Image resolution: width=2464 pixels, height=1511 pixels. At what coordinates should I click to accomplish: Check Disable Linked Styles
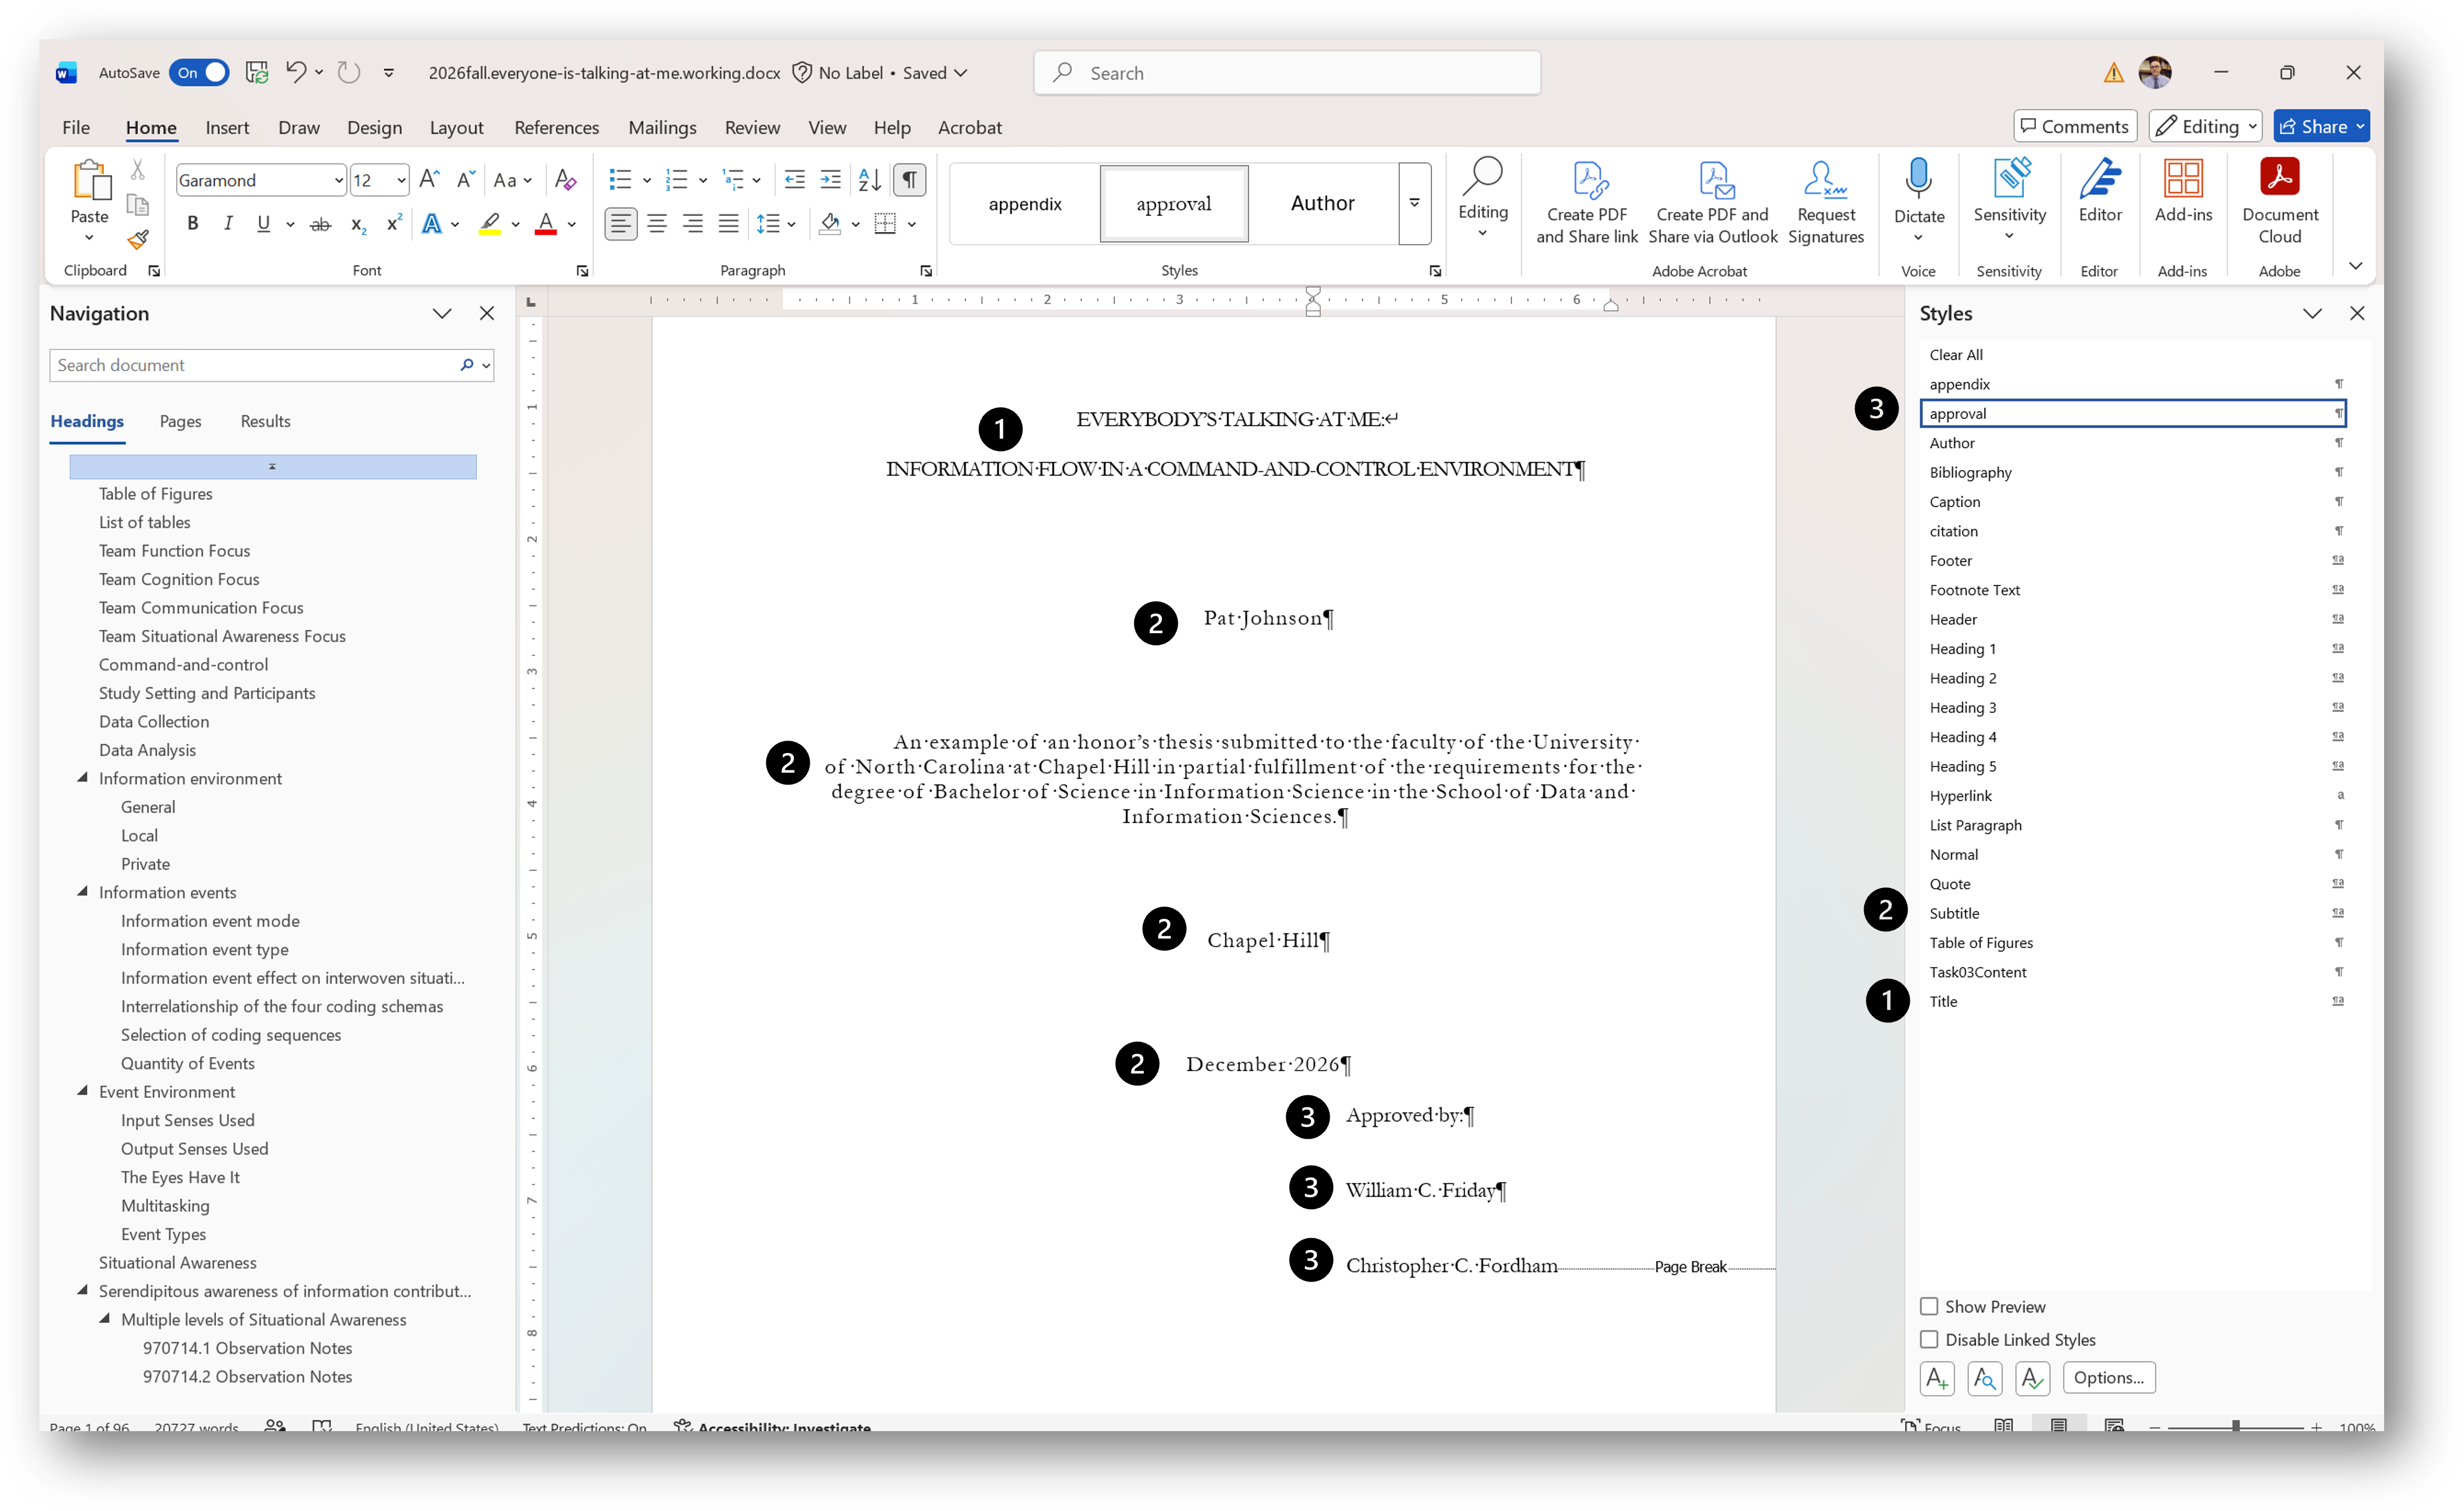1929,1339
